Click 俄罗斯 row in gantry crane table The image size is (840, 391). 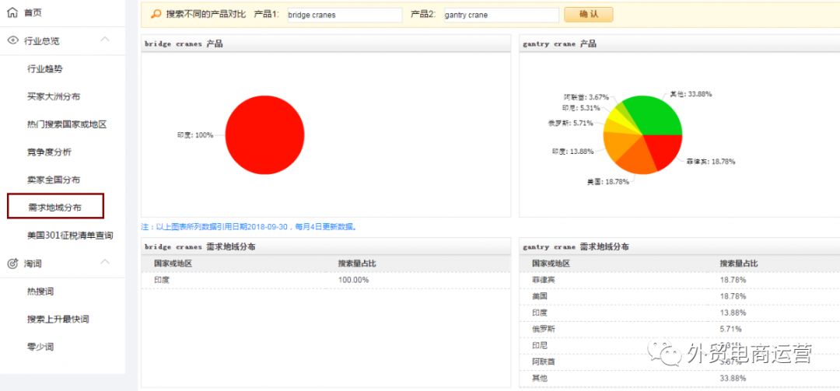[679, 329]
